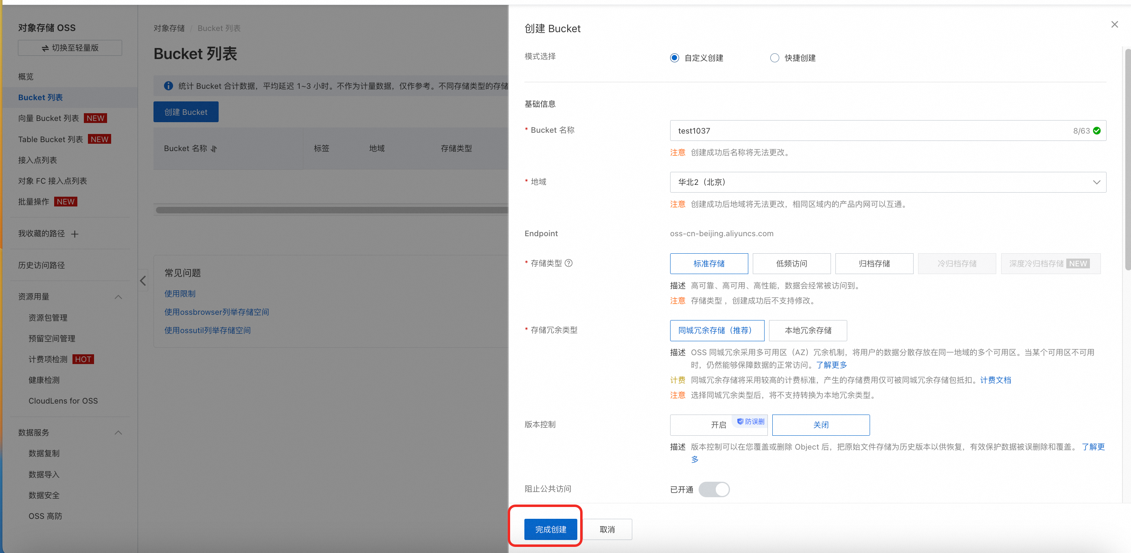Open the 使用ossbrowser列举存储空间 link
This screenshot has height=553, width=1131.
(217, 312)
